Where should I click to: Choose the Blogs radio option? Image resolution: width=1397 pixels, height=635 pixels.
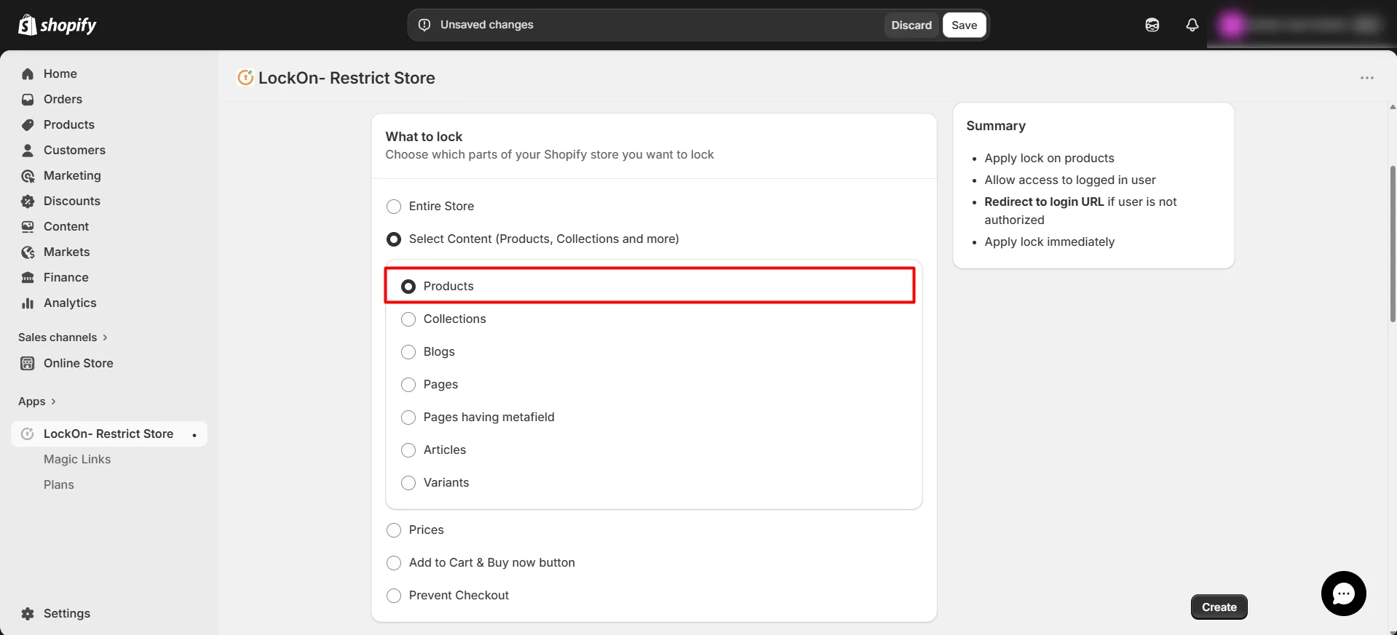click(408, 352)
